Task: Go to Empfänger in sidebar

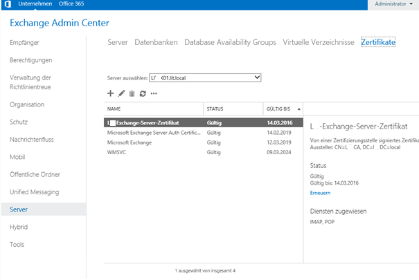Action: 24,43
